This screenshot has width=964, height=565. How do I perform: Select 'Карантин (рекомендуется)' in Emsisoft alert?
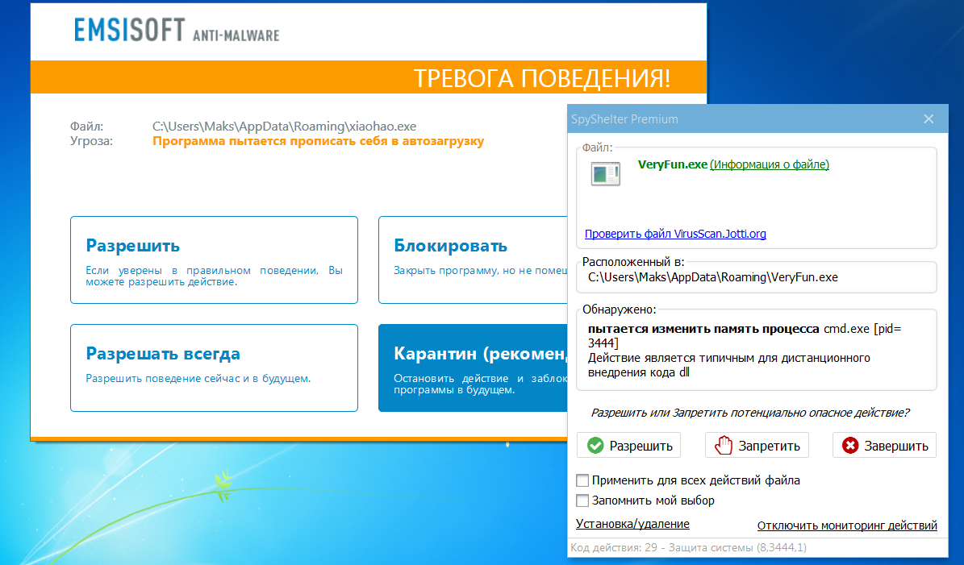coord(473,368)
